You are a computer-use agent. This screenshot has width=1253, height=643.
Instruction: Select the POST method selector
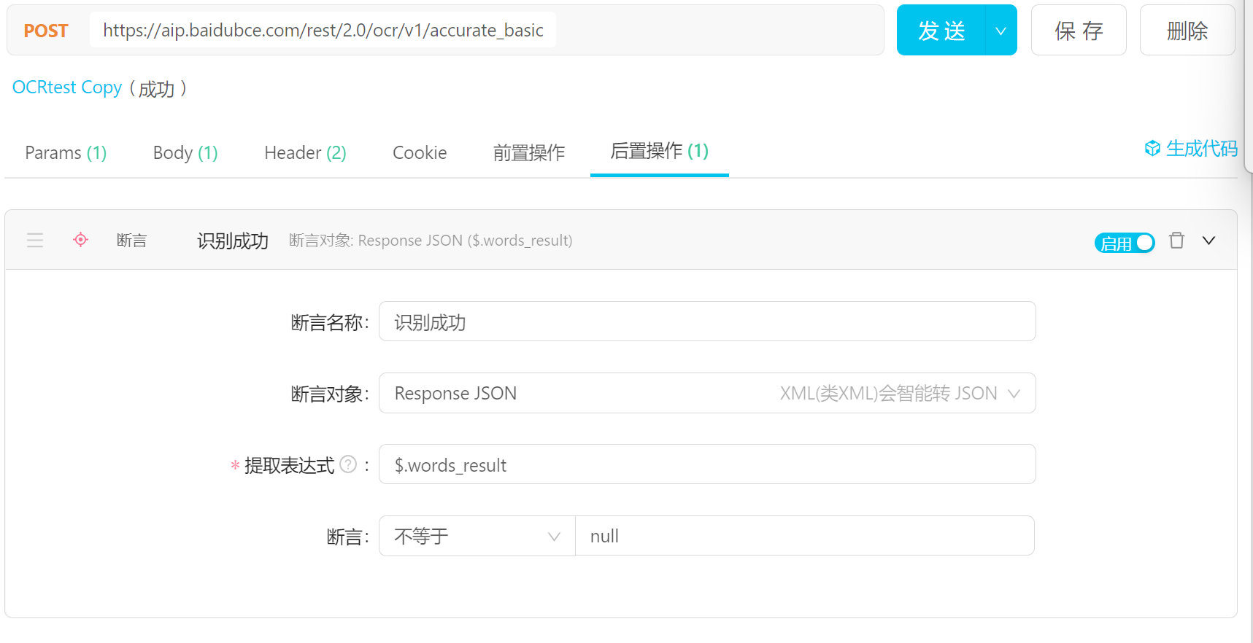(46, 31)
